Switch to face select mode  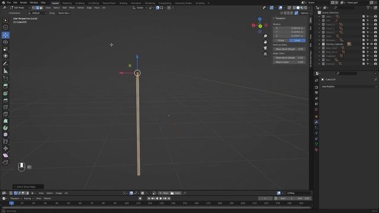pos(41,8)
